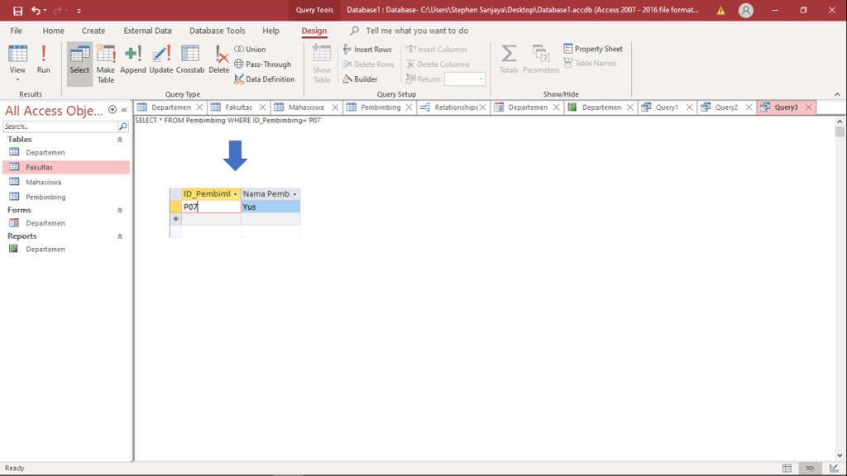Toggle the Property Sheet pane
Screen dimensions: 847x476
pyautogui.click(x=593, y=49)
